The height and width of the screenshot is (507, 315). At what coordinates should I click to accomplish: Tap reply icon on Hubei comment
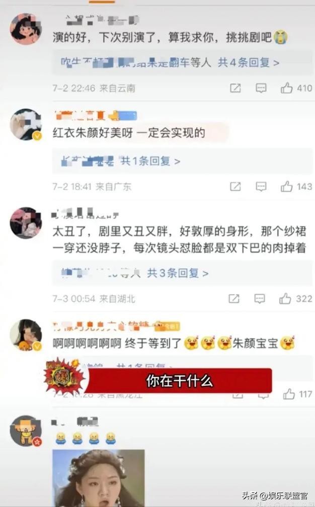point(260,298)
